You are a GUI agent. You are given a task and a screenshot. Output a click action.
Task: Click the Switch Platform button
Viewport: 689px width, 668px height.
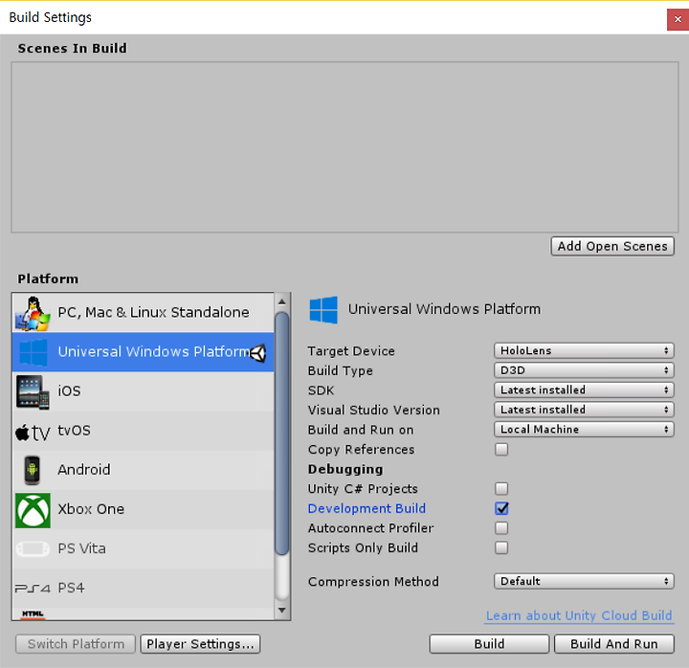(76, 644)
